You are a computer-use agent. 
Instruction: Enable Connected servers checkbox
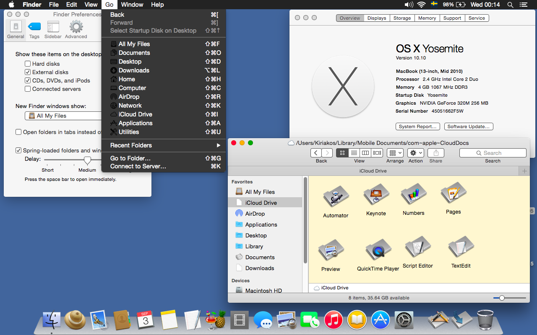[28, 89]
